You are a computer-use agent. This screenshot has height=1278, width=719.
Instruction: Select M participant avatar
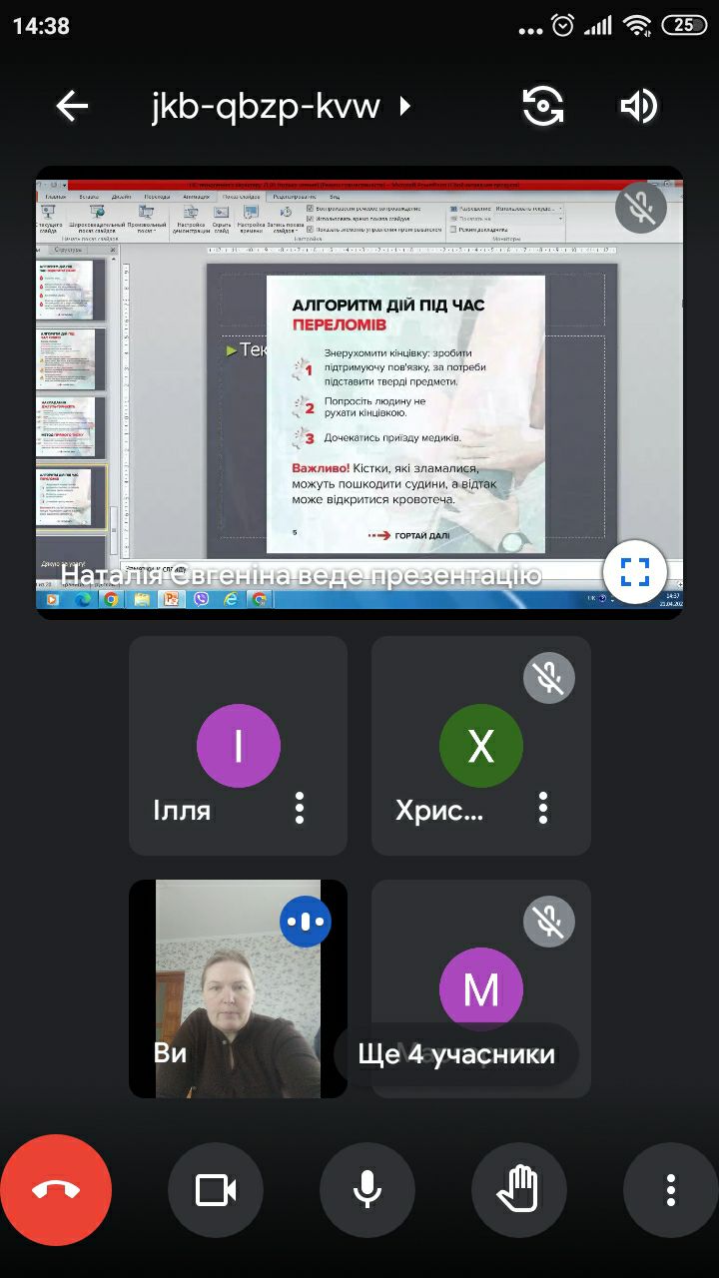pos(481,988)
